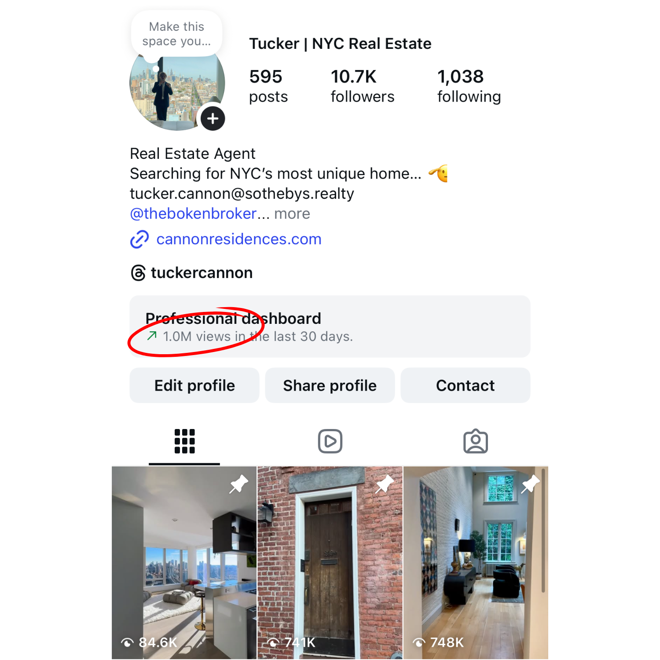This screenshot has width=660, height=660.
Task: Open cannonresidences.com link
Action: pyautogui.click(x=239, y=239)
